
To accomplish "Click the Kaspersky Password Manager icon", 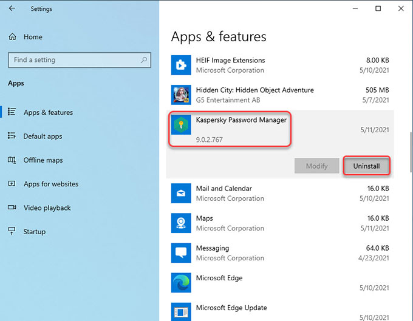I will [181, 124].
